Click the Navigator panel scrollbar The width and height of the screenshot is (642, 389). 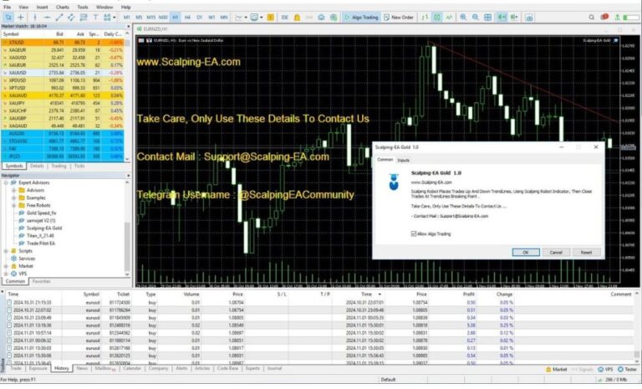(127, 246)
